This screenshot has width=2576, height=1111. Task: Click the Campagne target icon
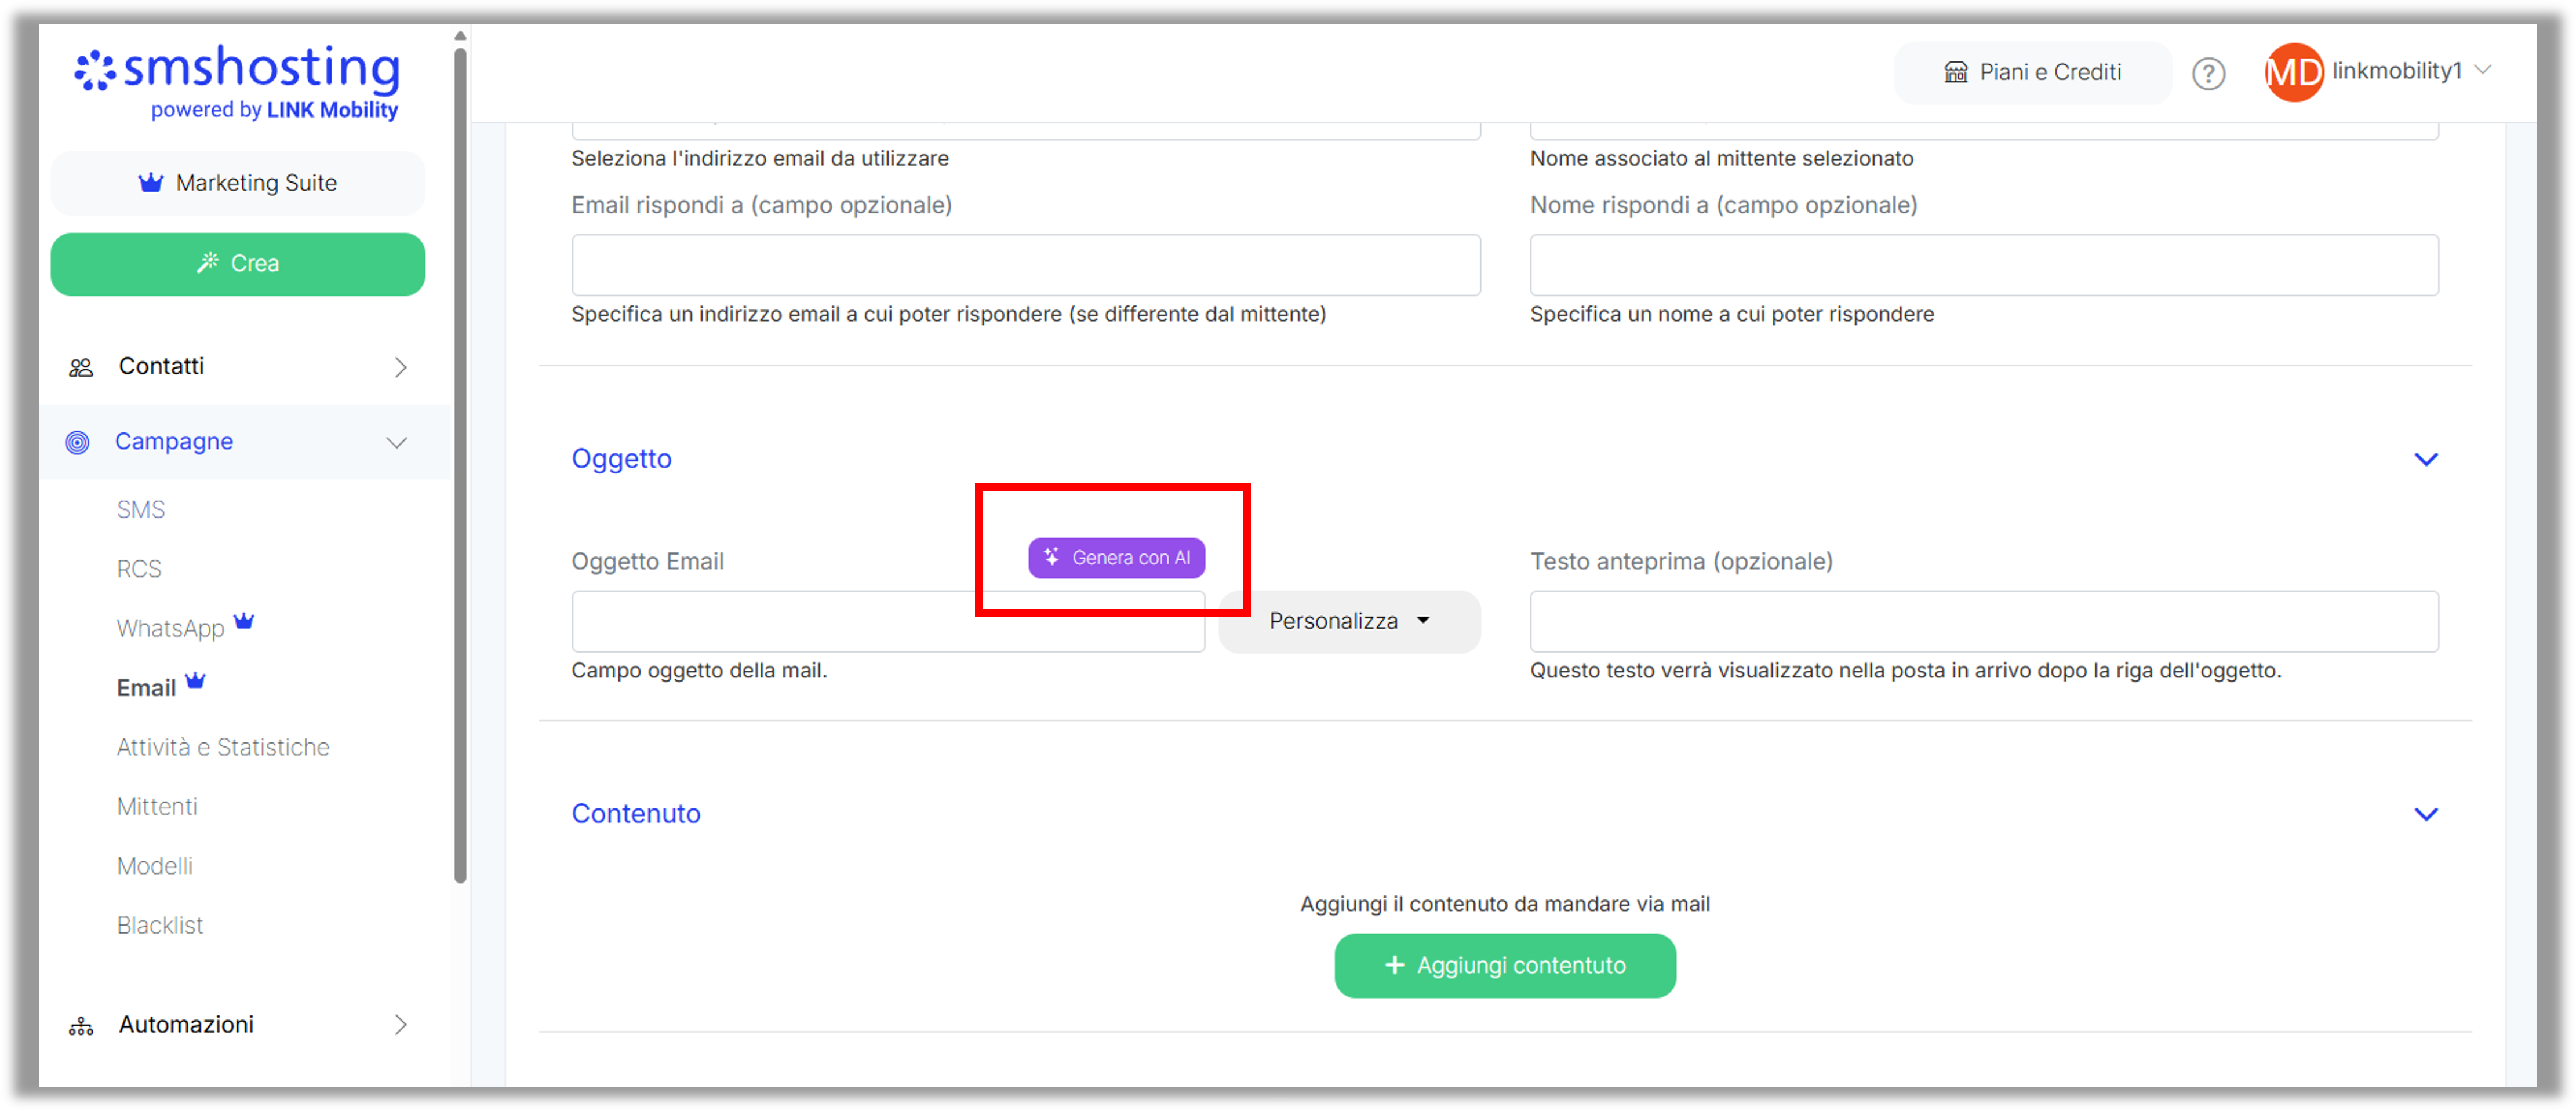[x=77, y=442]
